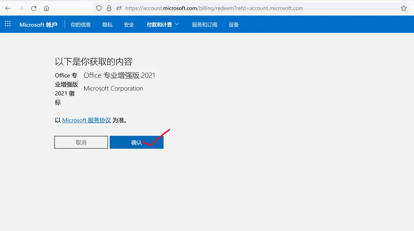Open the browser home page

[46, 8]
